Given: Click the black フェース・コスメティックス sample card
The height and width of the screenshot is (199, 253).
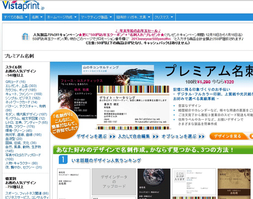Looking at the screenshot, I should 77,96.
